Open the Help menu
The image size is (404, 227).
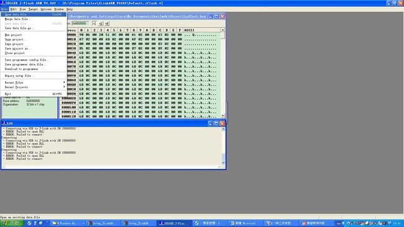coord(70,9)
